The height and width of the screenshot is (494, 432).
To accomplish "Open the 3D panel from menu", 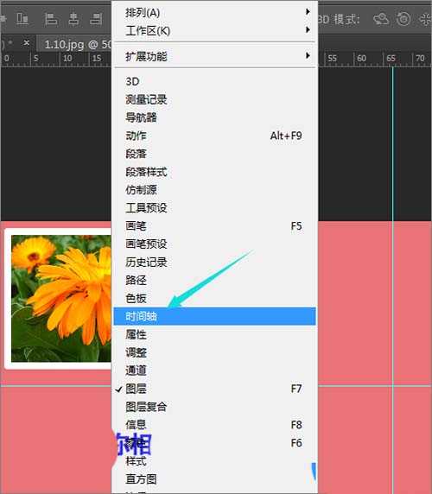I will click(214, 81).
